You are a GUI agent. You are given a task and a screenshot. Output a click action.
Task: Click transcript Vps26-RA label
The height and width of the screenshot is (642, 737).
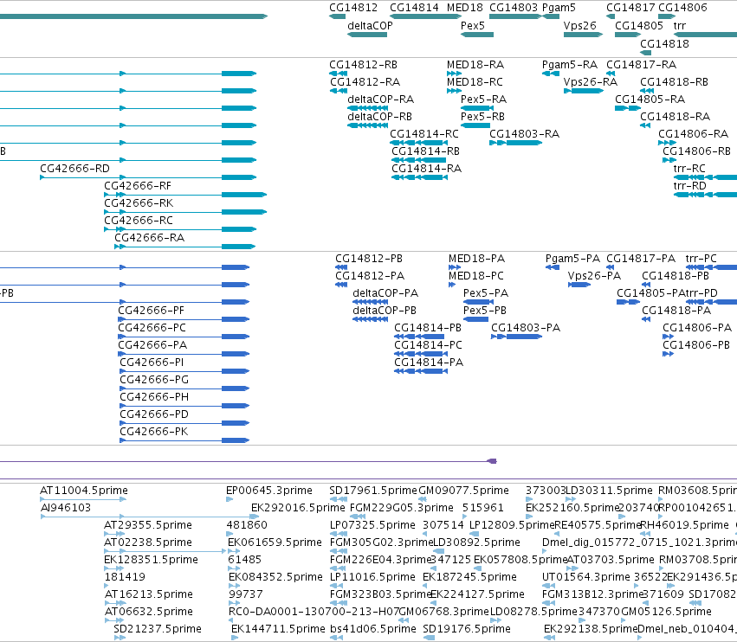pyautogui.click(x=591, y=81)
